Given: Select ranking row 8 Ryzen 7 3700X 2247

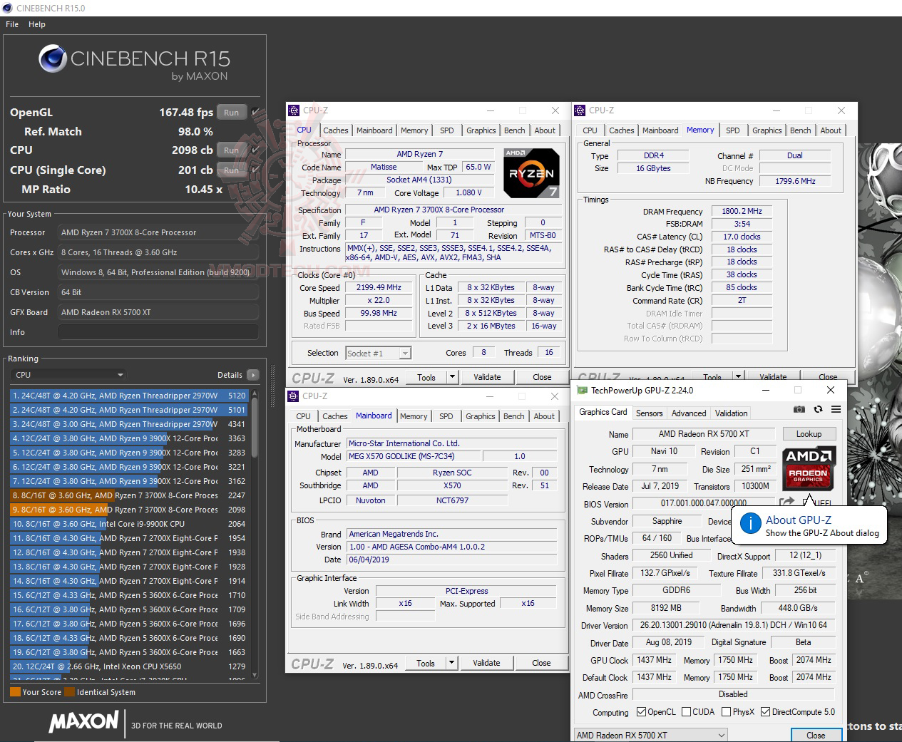Looking at the screenshot, I should 129,495.
